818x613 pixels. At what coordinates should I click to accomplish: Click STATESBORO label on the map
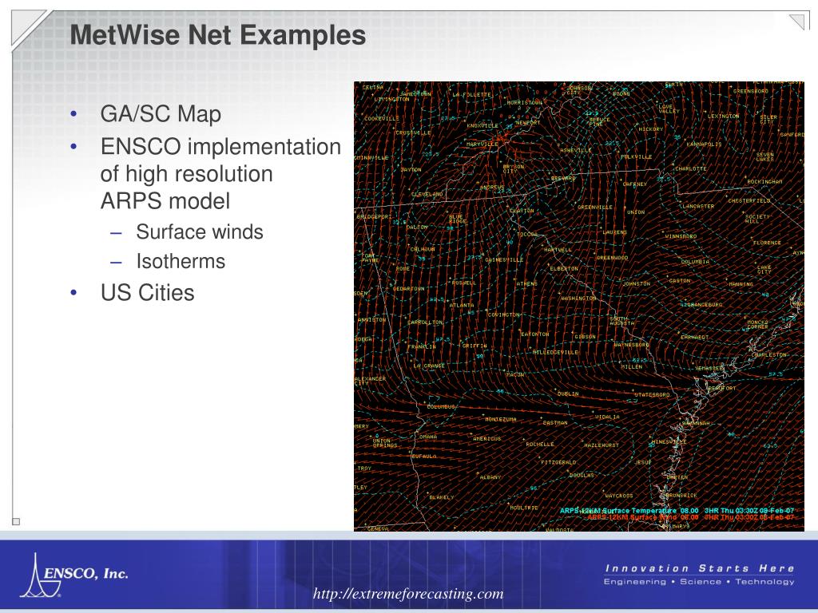652,394
